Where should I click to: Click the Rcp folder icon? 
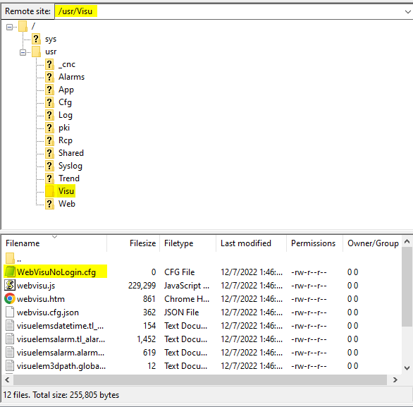tap(49, 140)
